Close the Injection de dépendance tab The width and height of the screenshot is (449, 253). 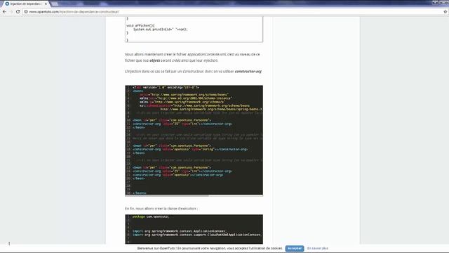[46, 4]
